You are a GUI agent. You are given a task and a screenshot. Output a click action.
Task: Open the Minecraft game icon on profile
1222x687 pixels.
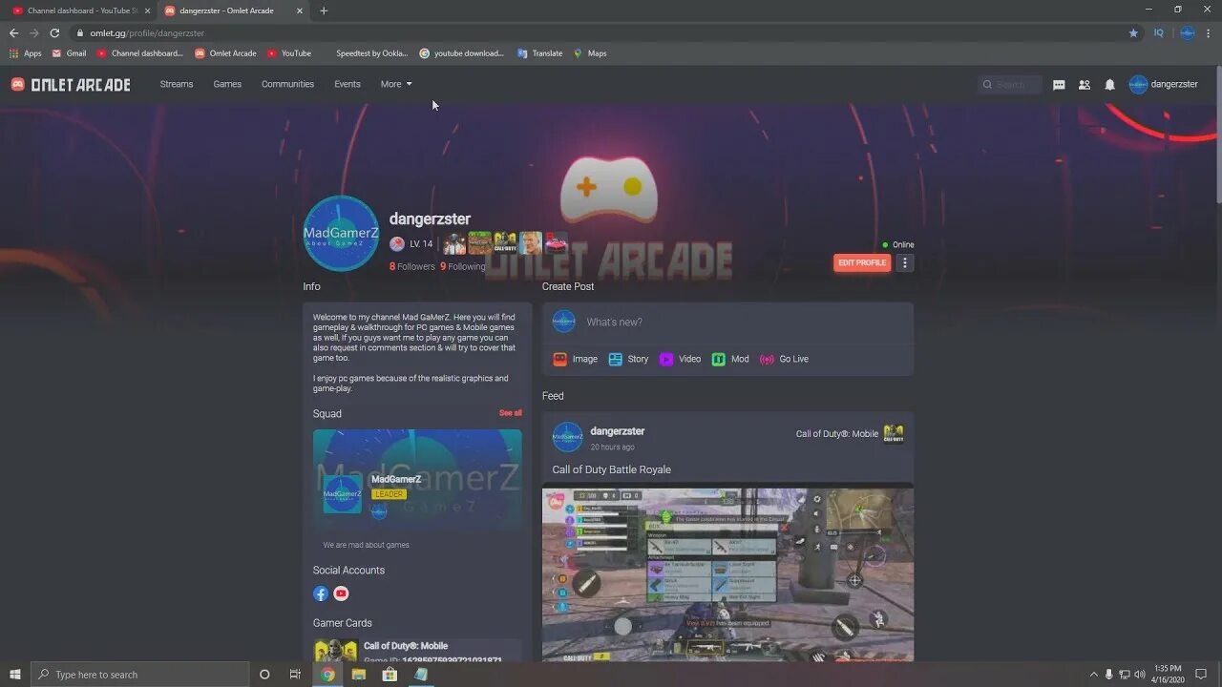479,243
